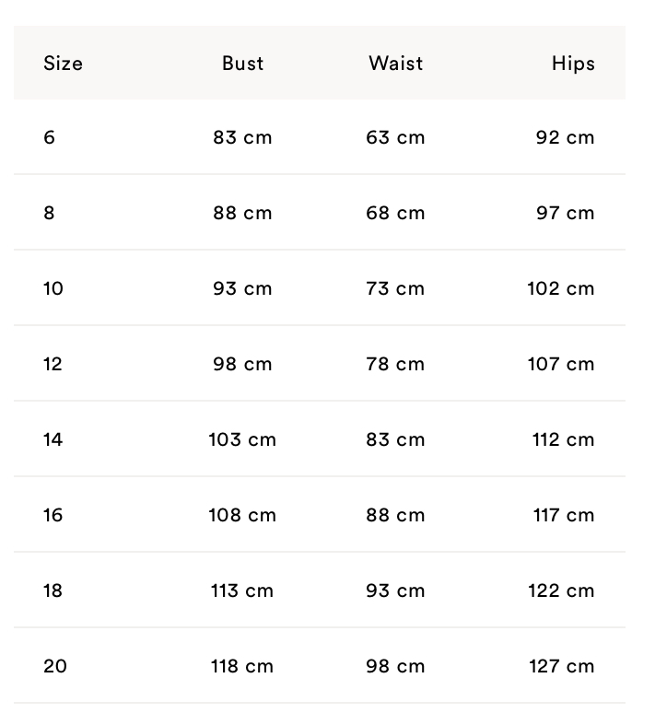
Task: Click the 68 cm waist value
Action: click(x=395, y=214)
